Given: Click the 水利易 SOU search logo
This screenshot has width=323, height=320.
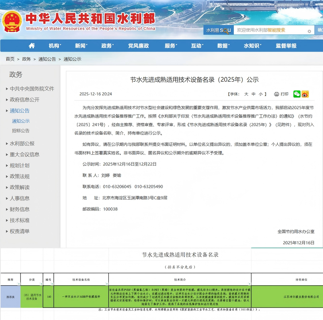Looking at the screenshot, I should click(x=218, y=30).
